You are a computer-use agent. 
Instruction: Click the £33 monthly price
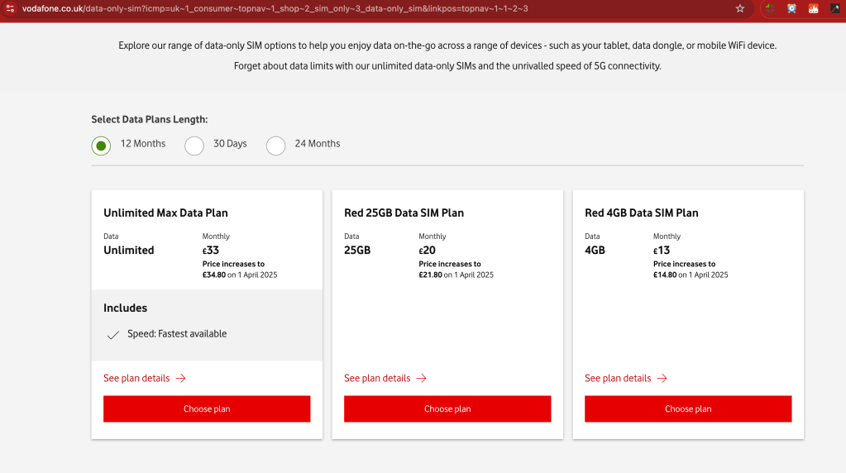click(x=210, y=251)
